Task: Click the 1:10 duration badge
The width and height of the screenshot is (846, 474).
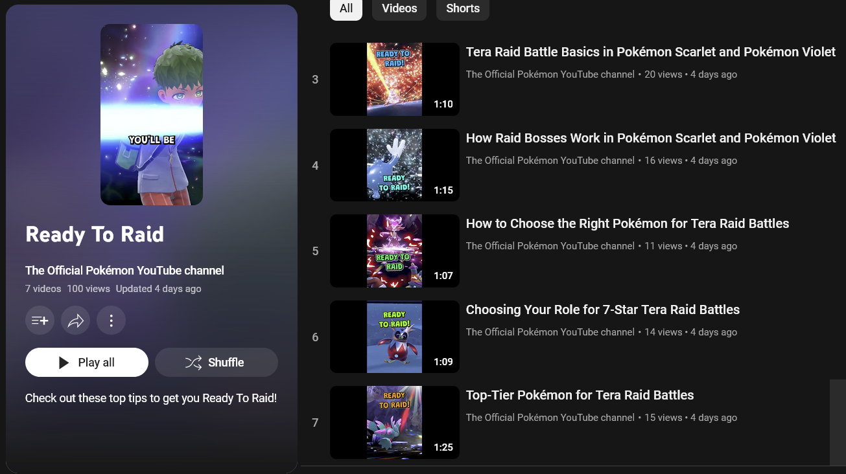Action: click(443, 104)
